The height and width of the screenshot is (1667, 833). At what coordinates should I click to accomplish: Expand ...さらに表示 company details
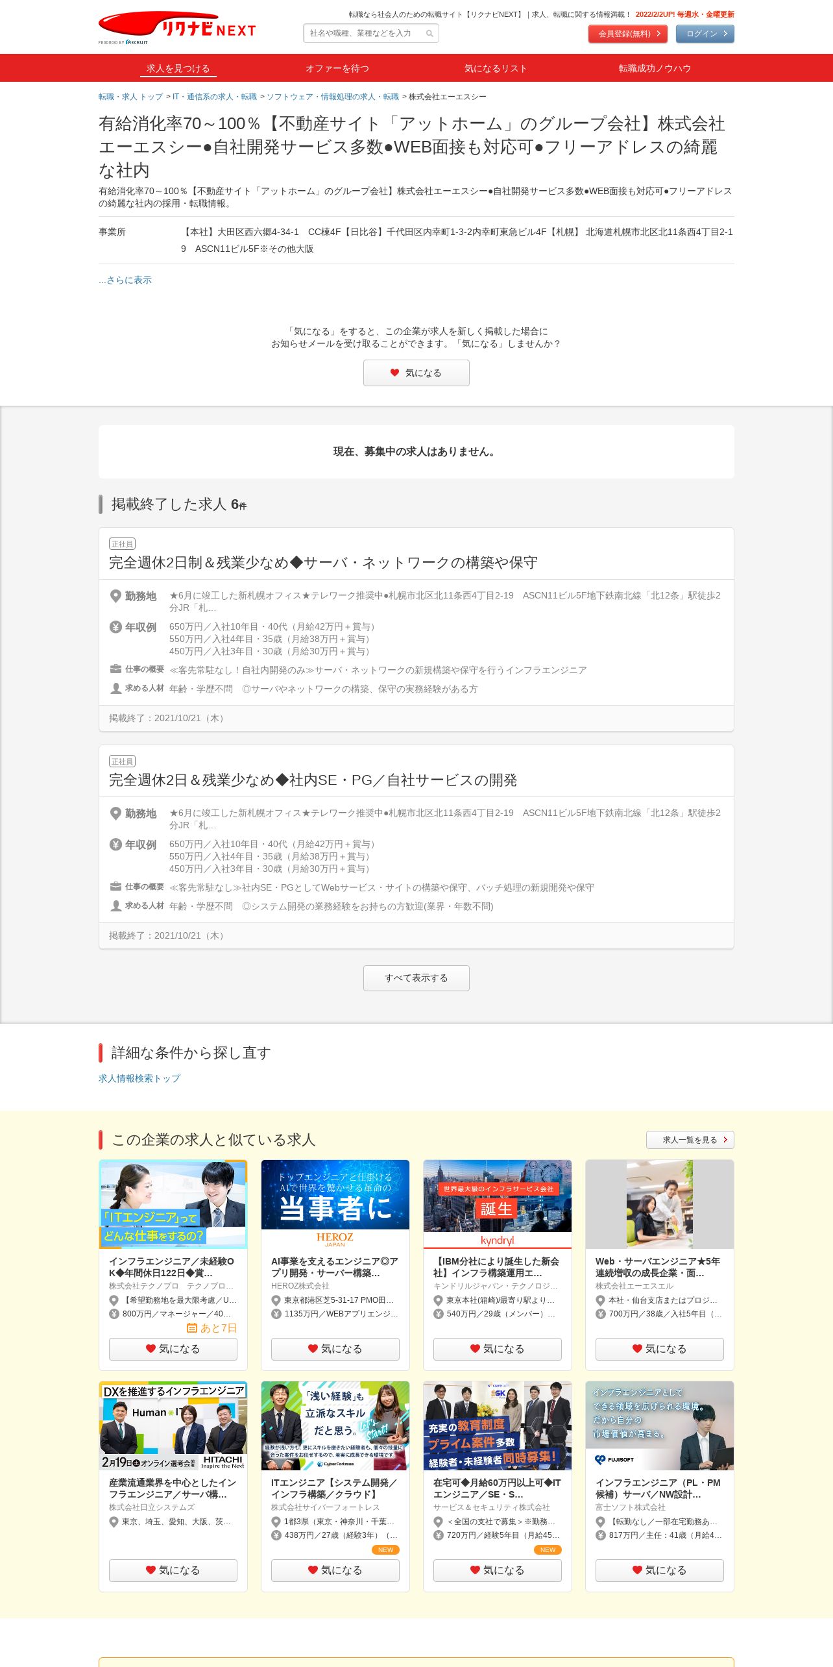pyautogui.click(x=125, y=280)
